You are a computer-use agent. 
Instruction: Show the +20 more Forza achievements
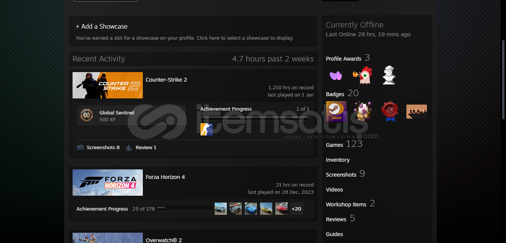pyautogui.click(x=296, y=209)
